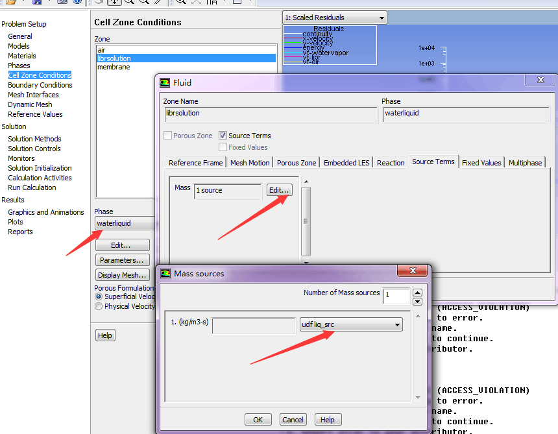Click the Source Terms list scrollbar thumb
Viewport: 558px width, 434px height.
pos(306,221)
